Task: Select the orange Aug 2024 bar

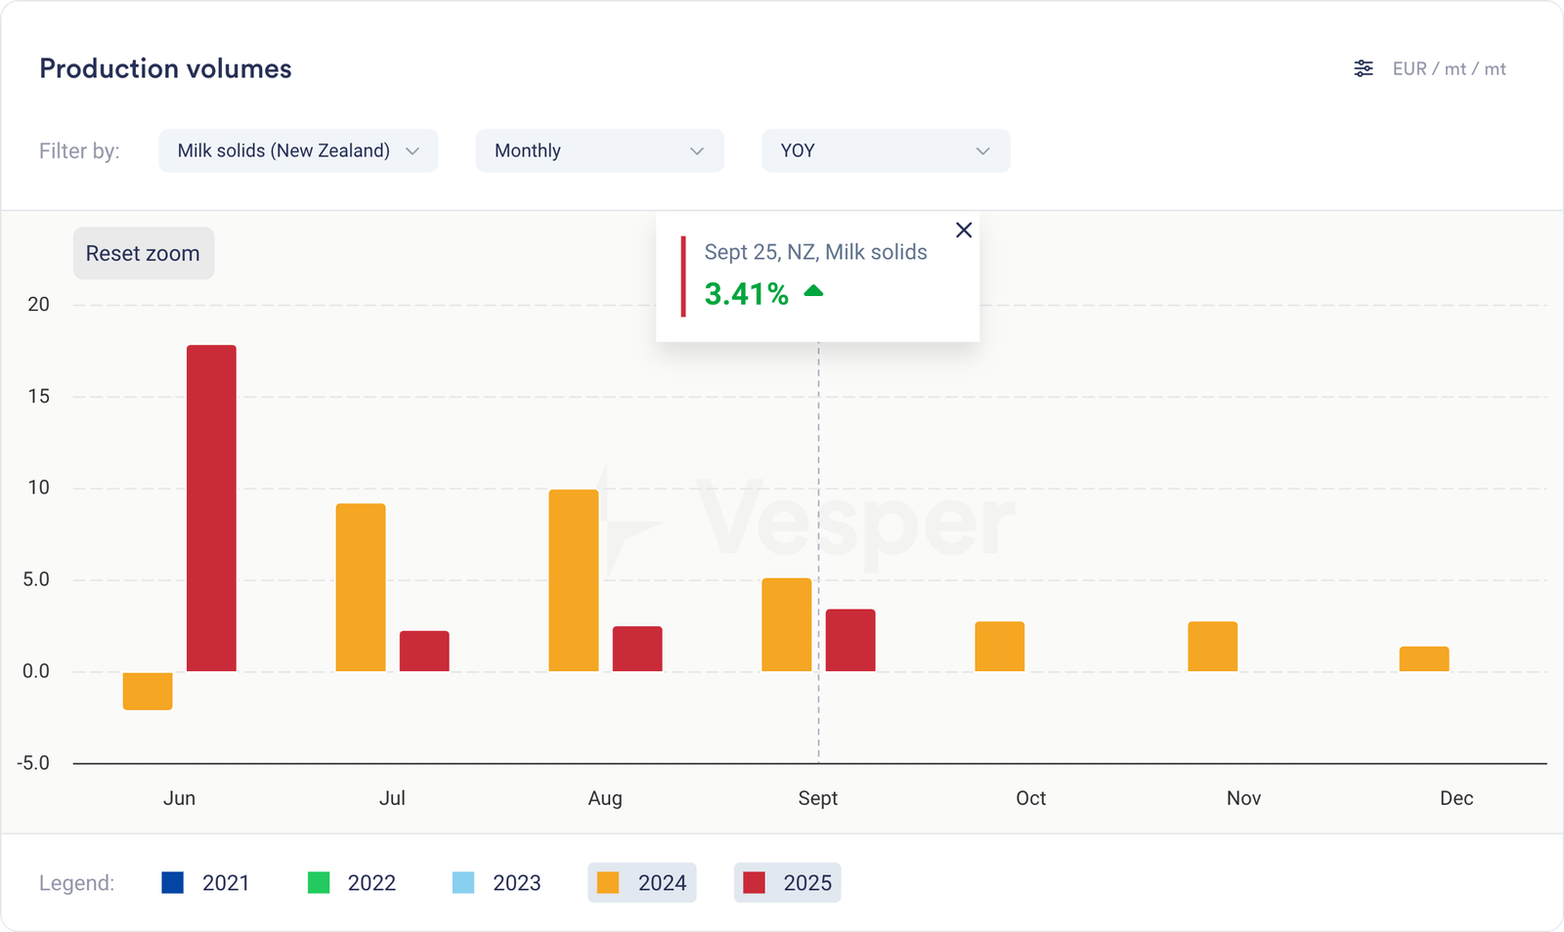Action: pyautogui.click(x=574, y=580)
